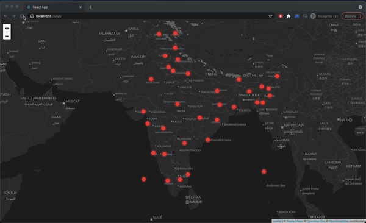Zoom in with the map plus button
366x223 pixels.
click(7, 28)
